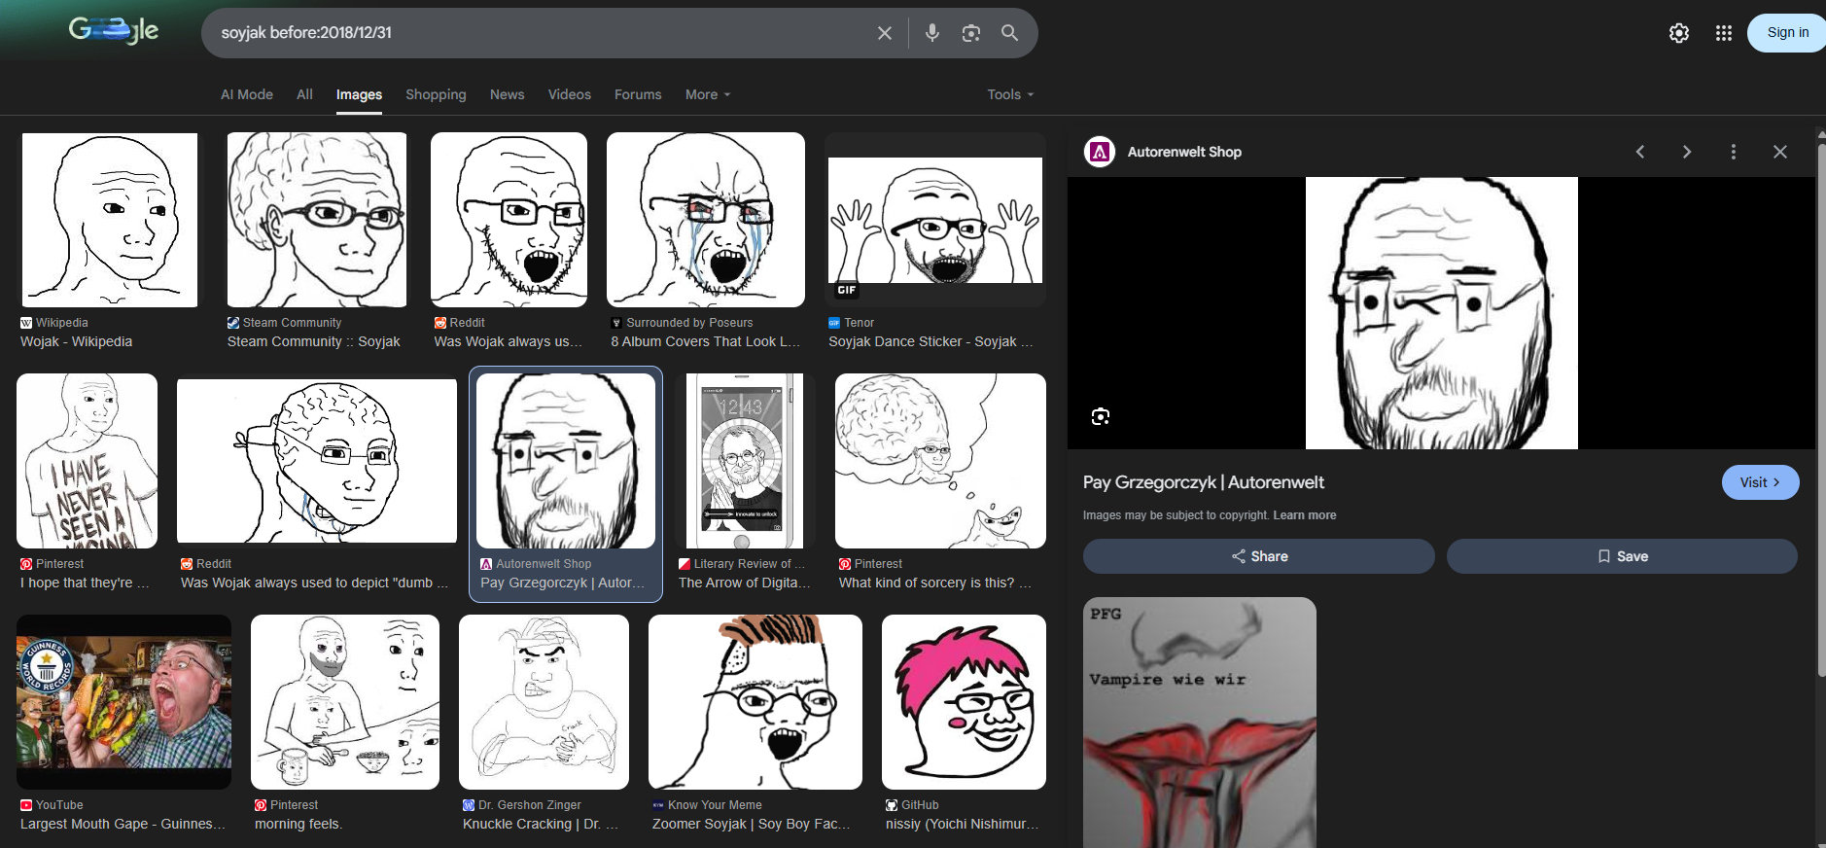Go to previous image in preview panel

(x=1640, y=152)
